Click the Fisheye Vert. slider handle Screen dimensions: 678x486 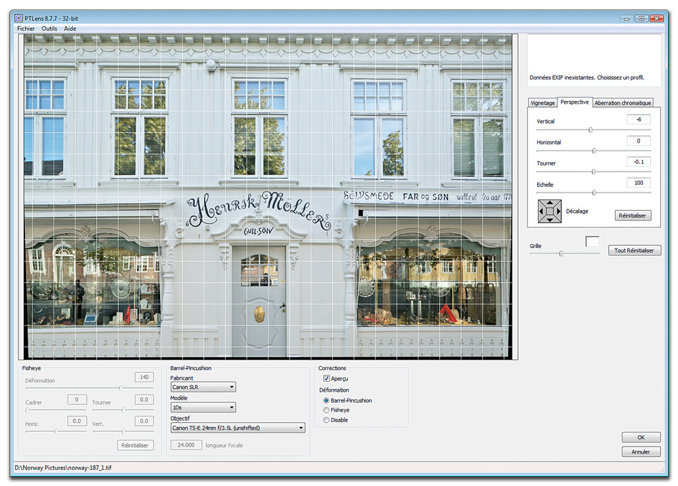tap(123, 431)
